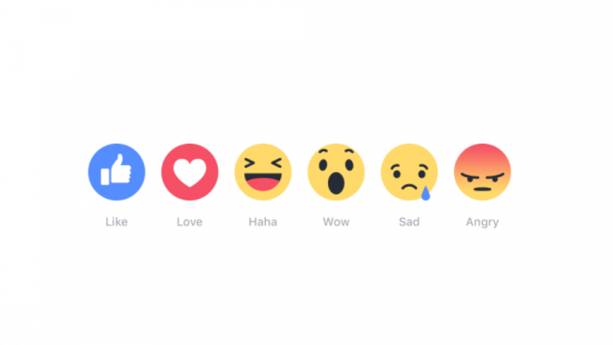Select the "Wow" text label
The width and height of the screenshot is (613, 345).
(336, 222)
